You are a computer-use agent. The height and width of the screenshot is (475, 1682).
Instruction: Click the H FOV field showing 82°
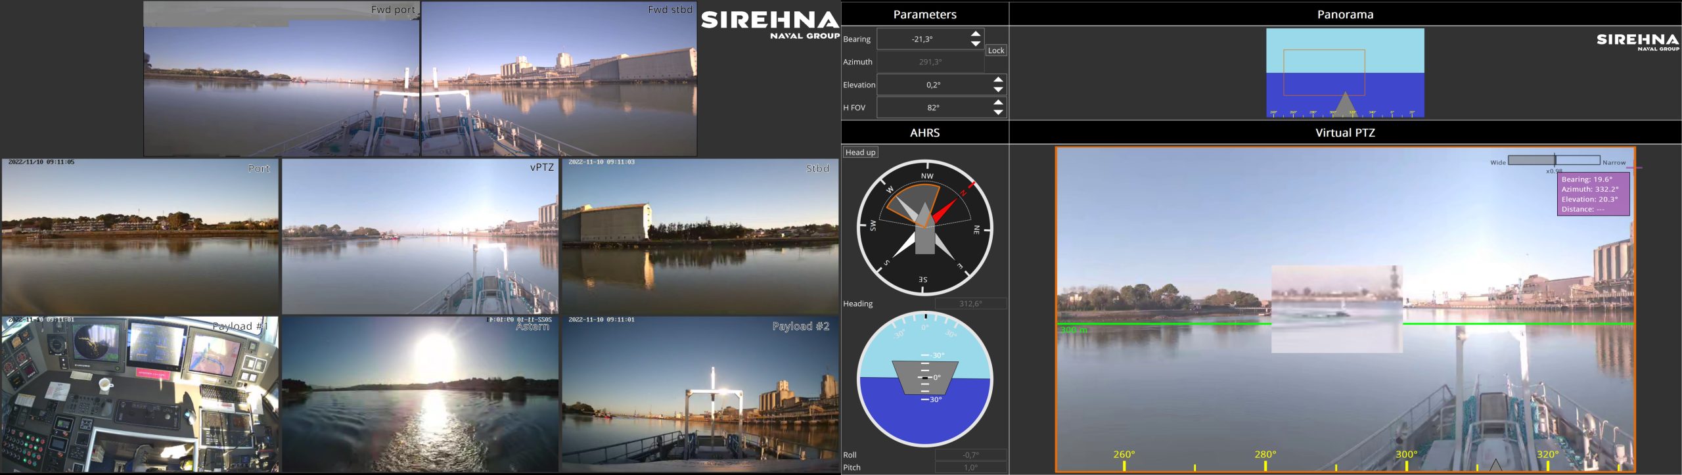[934, 108]
